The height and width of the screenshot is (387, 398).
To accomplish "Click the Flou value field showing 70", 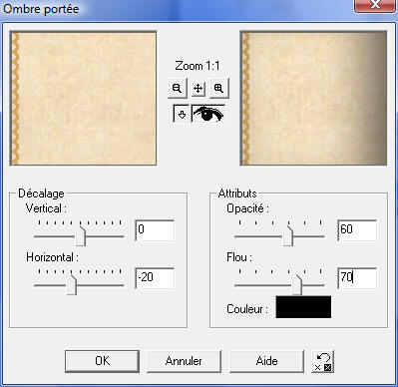I will [x=357, y=278].
